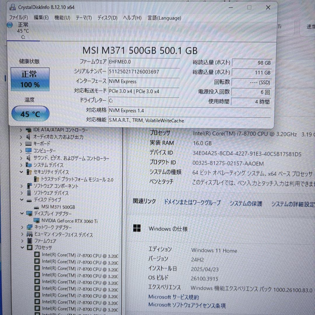The width and height of the screenshot is (315, 315).
Task: Open the 機能(U) menu
Action: pyautogui.click(x=62, y=18)
